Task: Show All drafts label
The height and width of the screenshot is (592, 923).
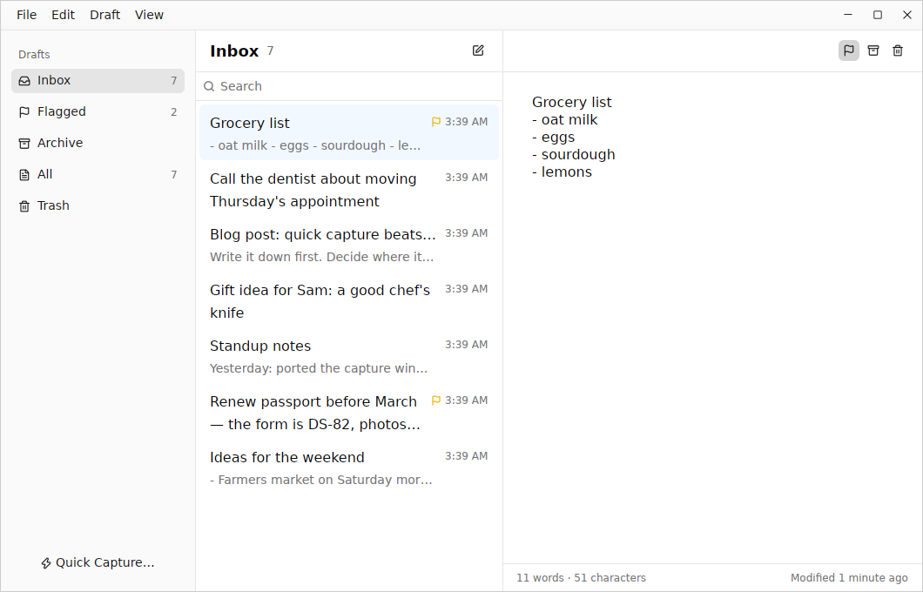Action: [44, 174]
